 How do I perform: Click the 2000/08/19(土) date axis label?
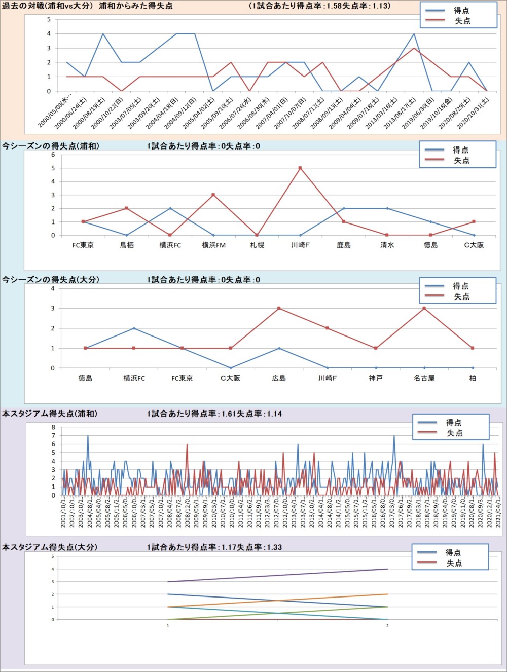[x=90, y=113]
